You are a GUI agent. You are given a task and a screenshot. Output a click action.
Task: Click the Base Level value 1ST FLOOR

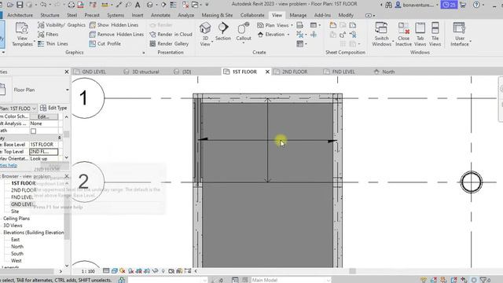click(44, 145)
